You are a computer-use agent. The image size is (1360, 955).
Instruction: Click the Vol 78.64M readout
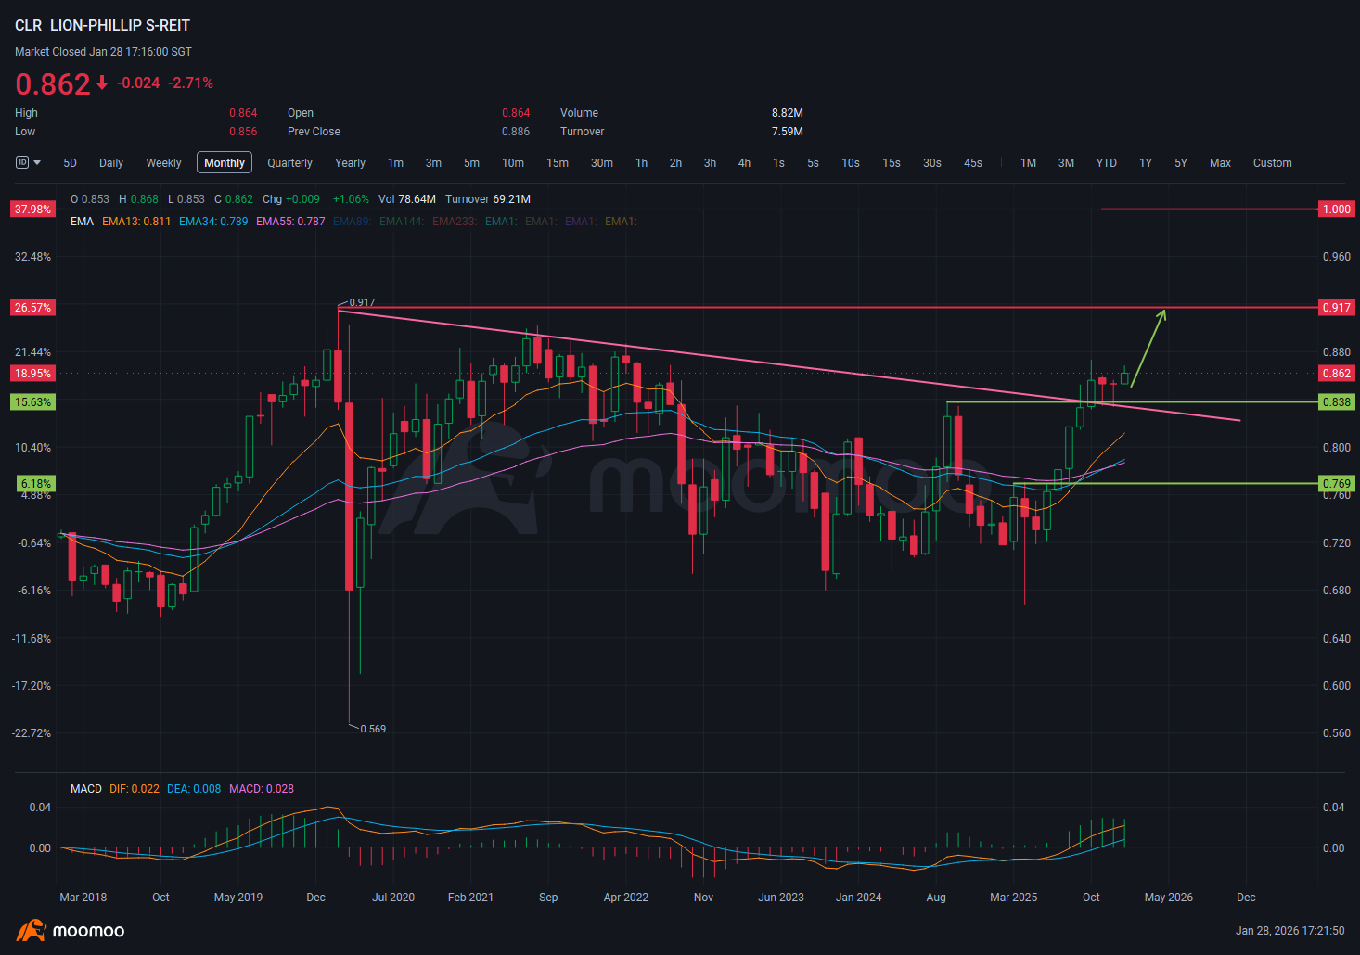pyautogui.click(x=407, y=199)
